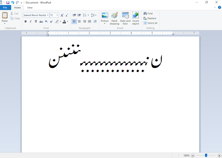Open Replace dialog
Screen dimensions: 222x158
click(x=150, y=18)
